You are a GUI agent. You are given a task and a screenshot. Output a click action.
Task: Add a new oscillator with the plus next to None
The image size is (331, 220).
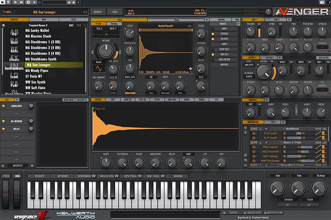(x=206, y=20)
